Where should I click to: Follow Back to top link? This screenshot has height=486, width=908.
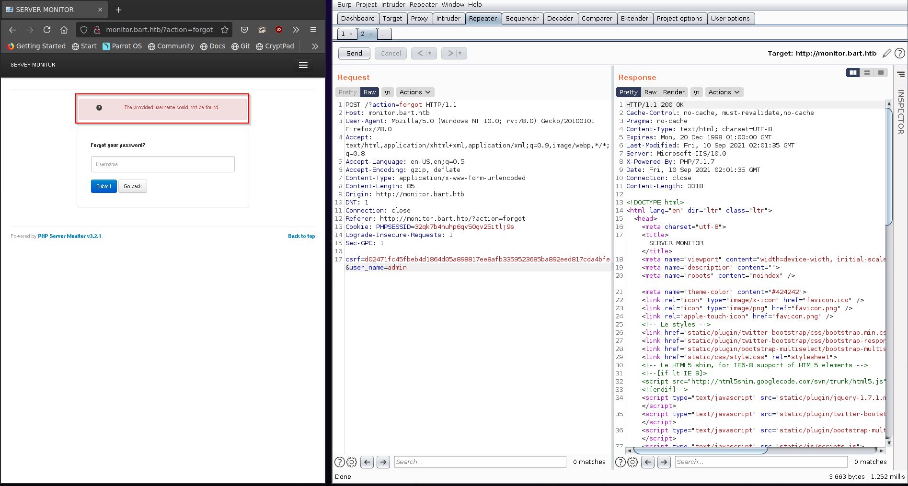(x=301, y=236)
